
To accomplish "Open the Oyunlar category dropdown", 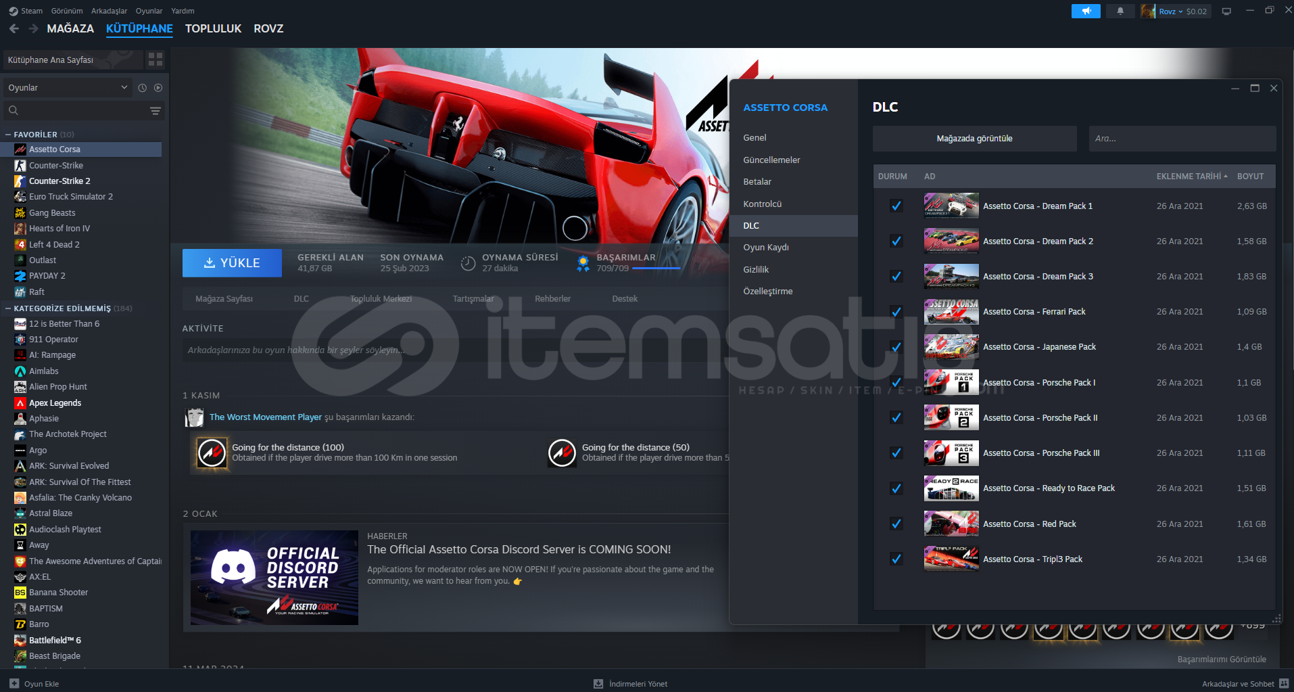I will (68, 88).
